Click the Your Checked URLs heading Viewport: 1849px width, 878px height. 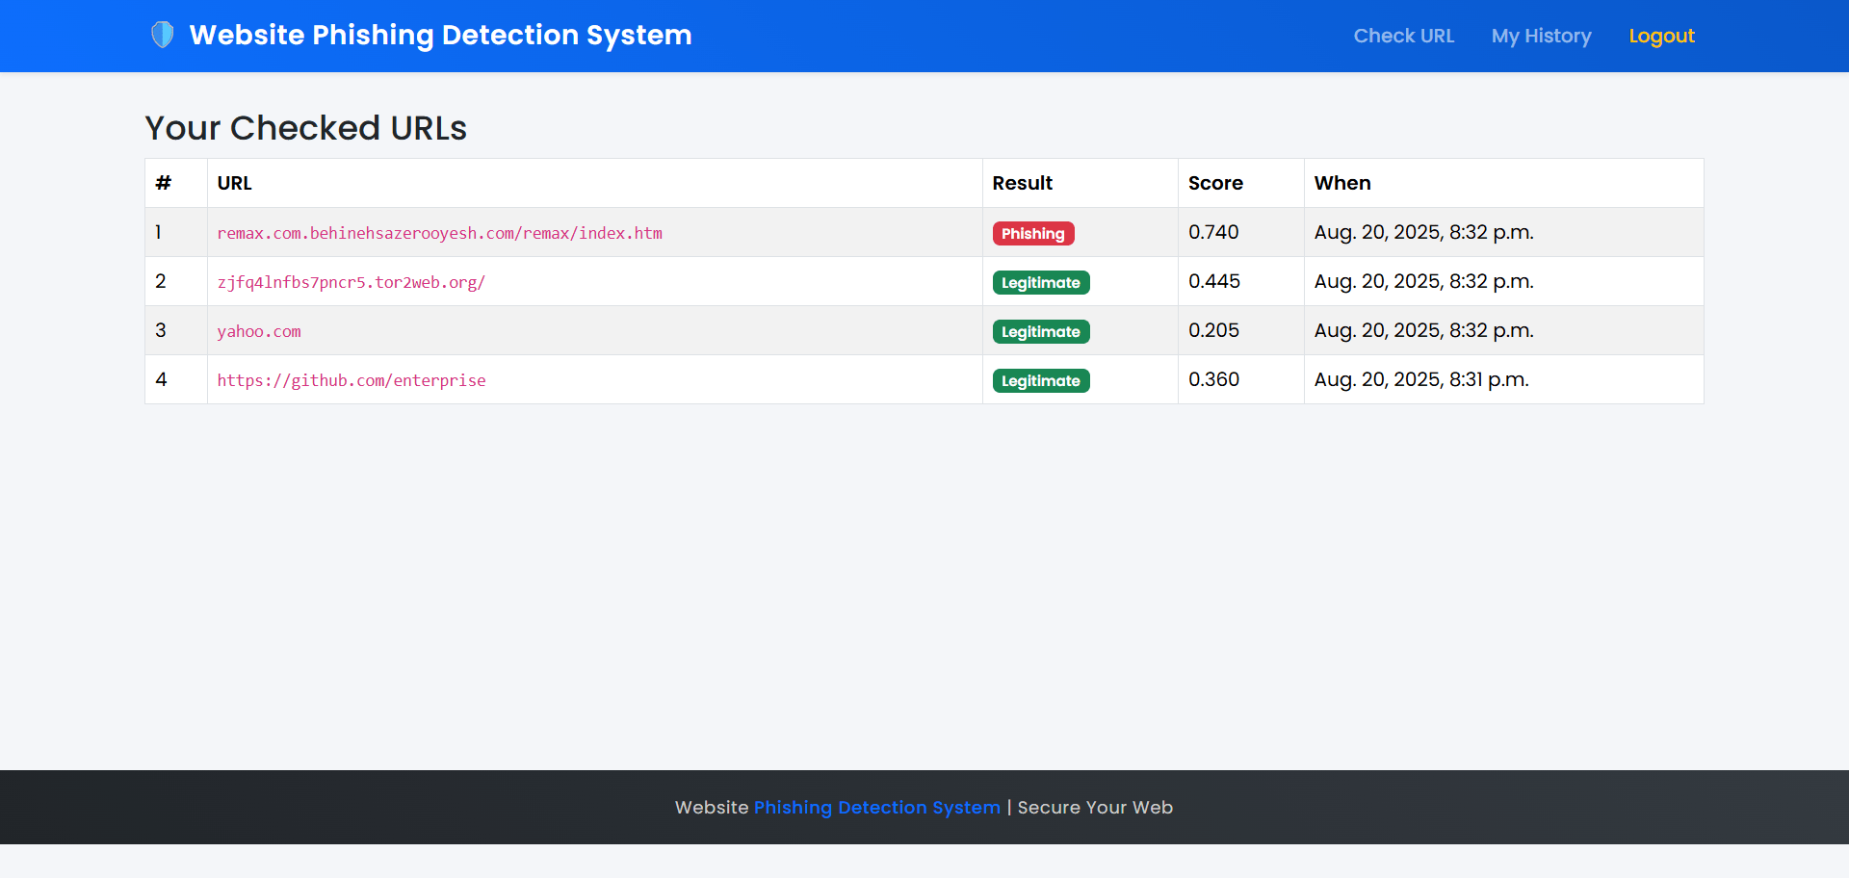click(305, 128)
